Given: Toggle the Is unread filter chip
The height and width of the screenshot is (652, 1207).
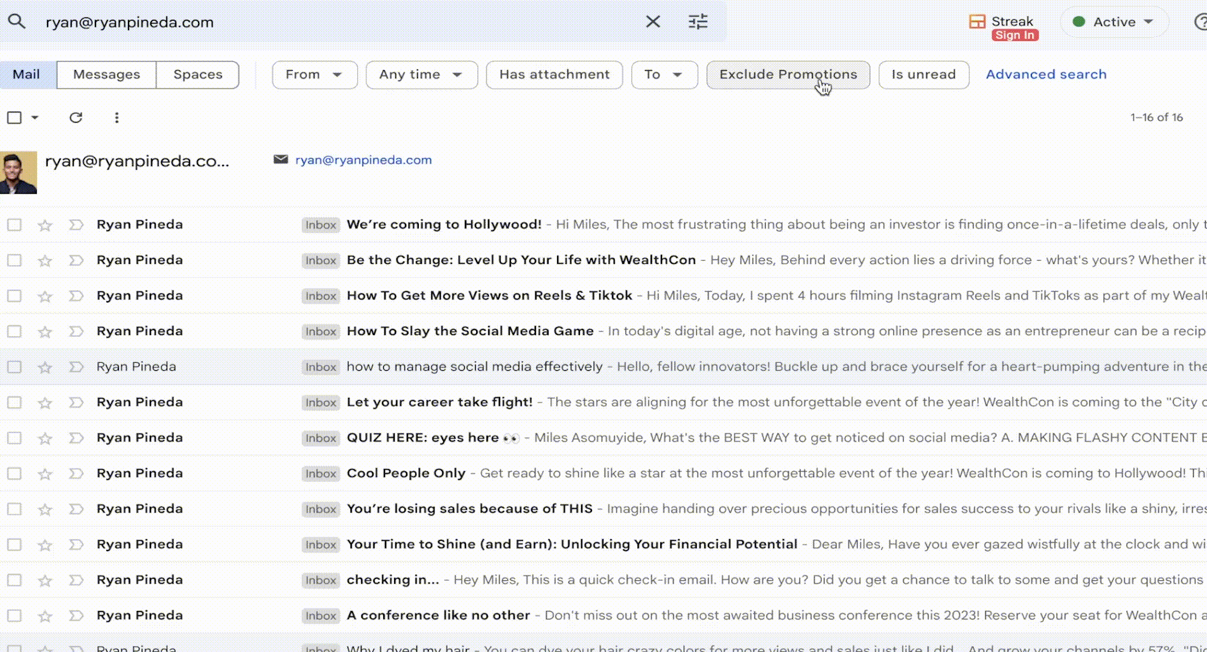Looking at the screenshot, I should [923, 74].
